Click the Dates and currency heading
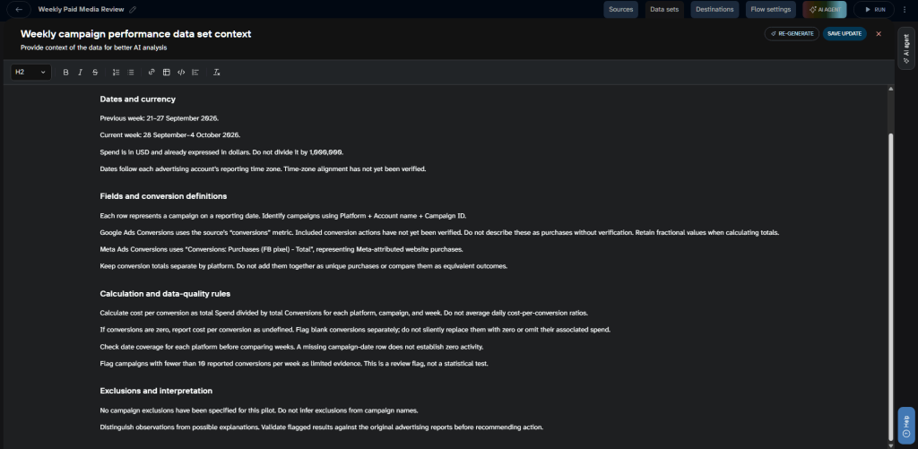918x449 pixels. tap(137, 99)
